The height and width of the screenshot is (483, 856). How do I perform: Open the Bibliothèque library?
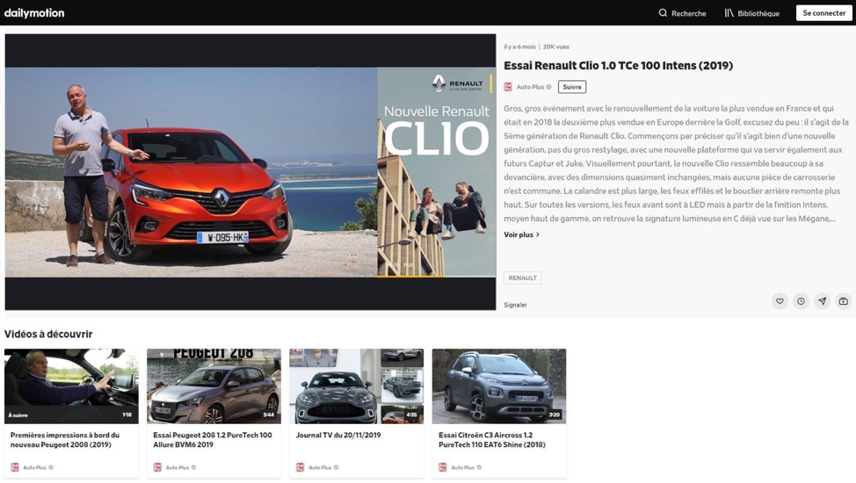pyautogui.click(x=751, y=13)
